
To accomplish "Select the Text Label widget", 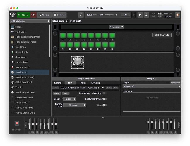I will tap(30, 32).
